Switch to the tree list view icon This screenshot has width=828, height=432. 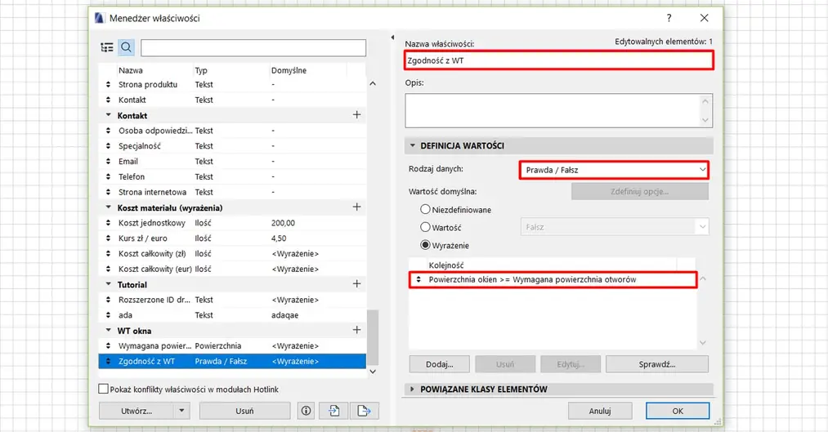tap(107, 47)
